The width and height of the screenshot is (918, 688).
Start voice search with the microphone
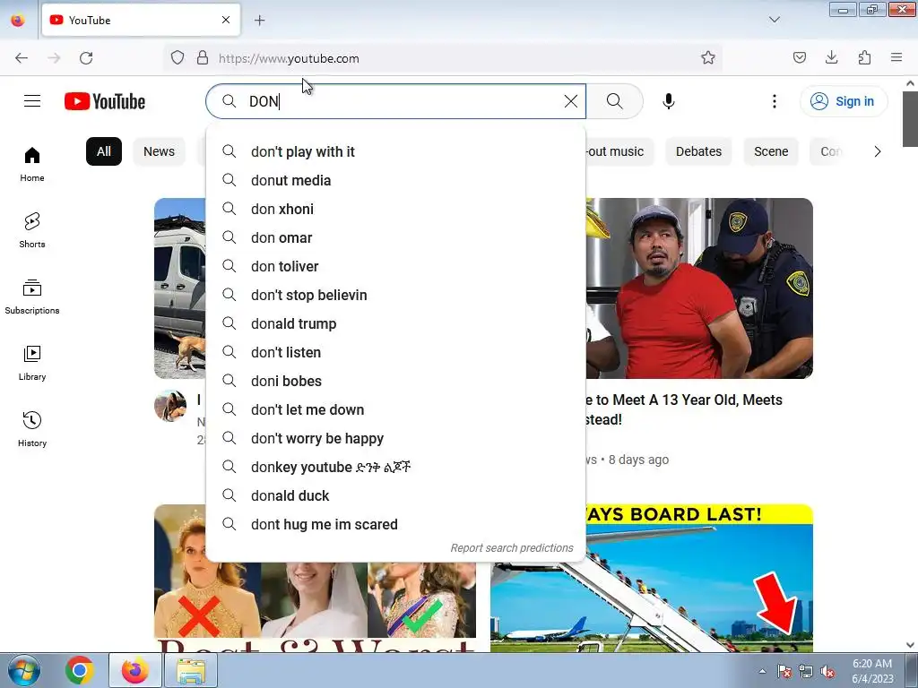[669, 101]
